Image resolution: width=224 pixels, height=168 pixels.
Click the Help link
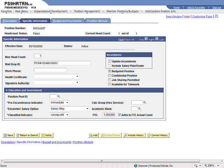[187, 16]
